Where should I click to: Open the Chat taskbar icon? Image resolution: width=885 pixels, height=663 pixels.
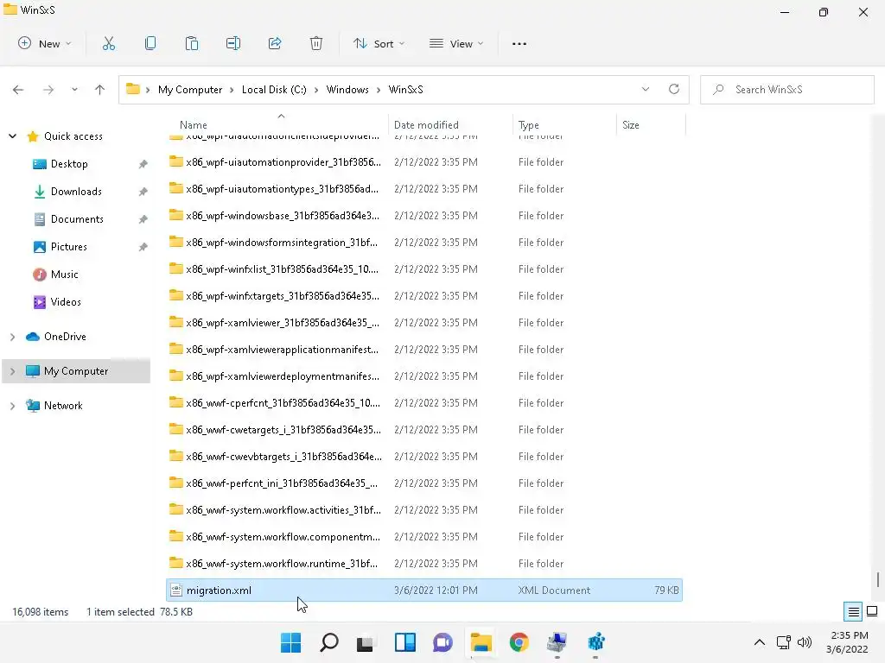click(x=443, y=642)
